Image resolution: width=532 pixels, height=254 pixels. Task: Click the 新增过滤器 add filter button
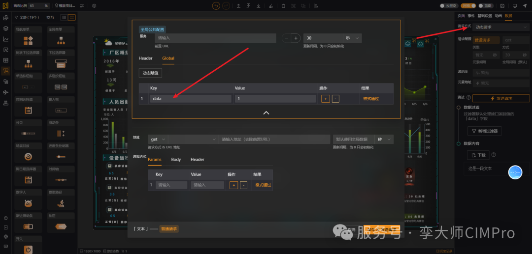[485, 131]
